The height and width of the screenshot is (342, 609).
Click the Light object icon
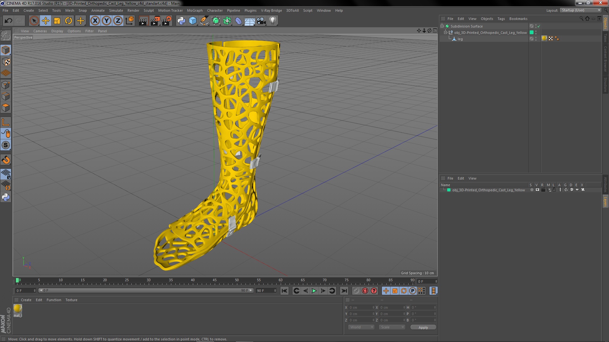coord(272,21)
